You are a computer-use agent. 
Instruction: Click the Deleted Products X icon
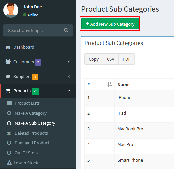(x=9, y=133)
